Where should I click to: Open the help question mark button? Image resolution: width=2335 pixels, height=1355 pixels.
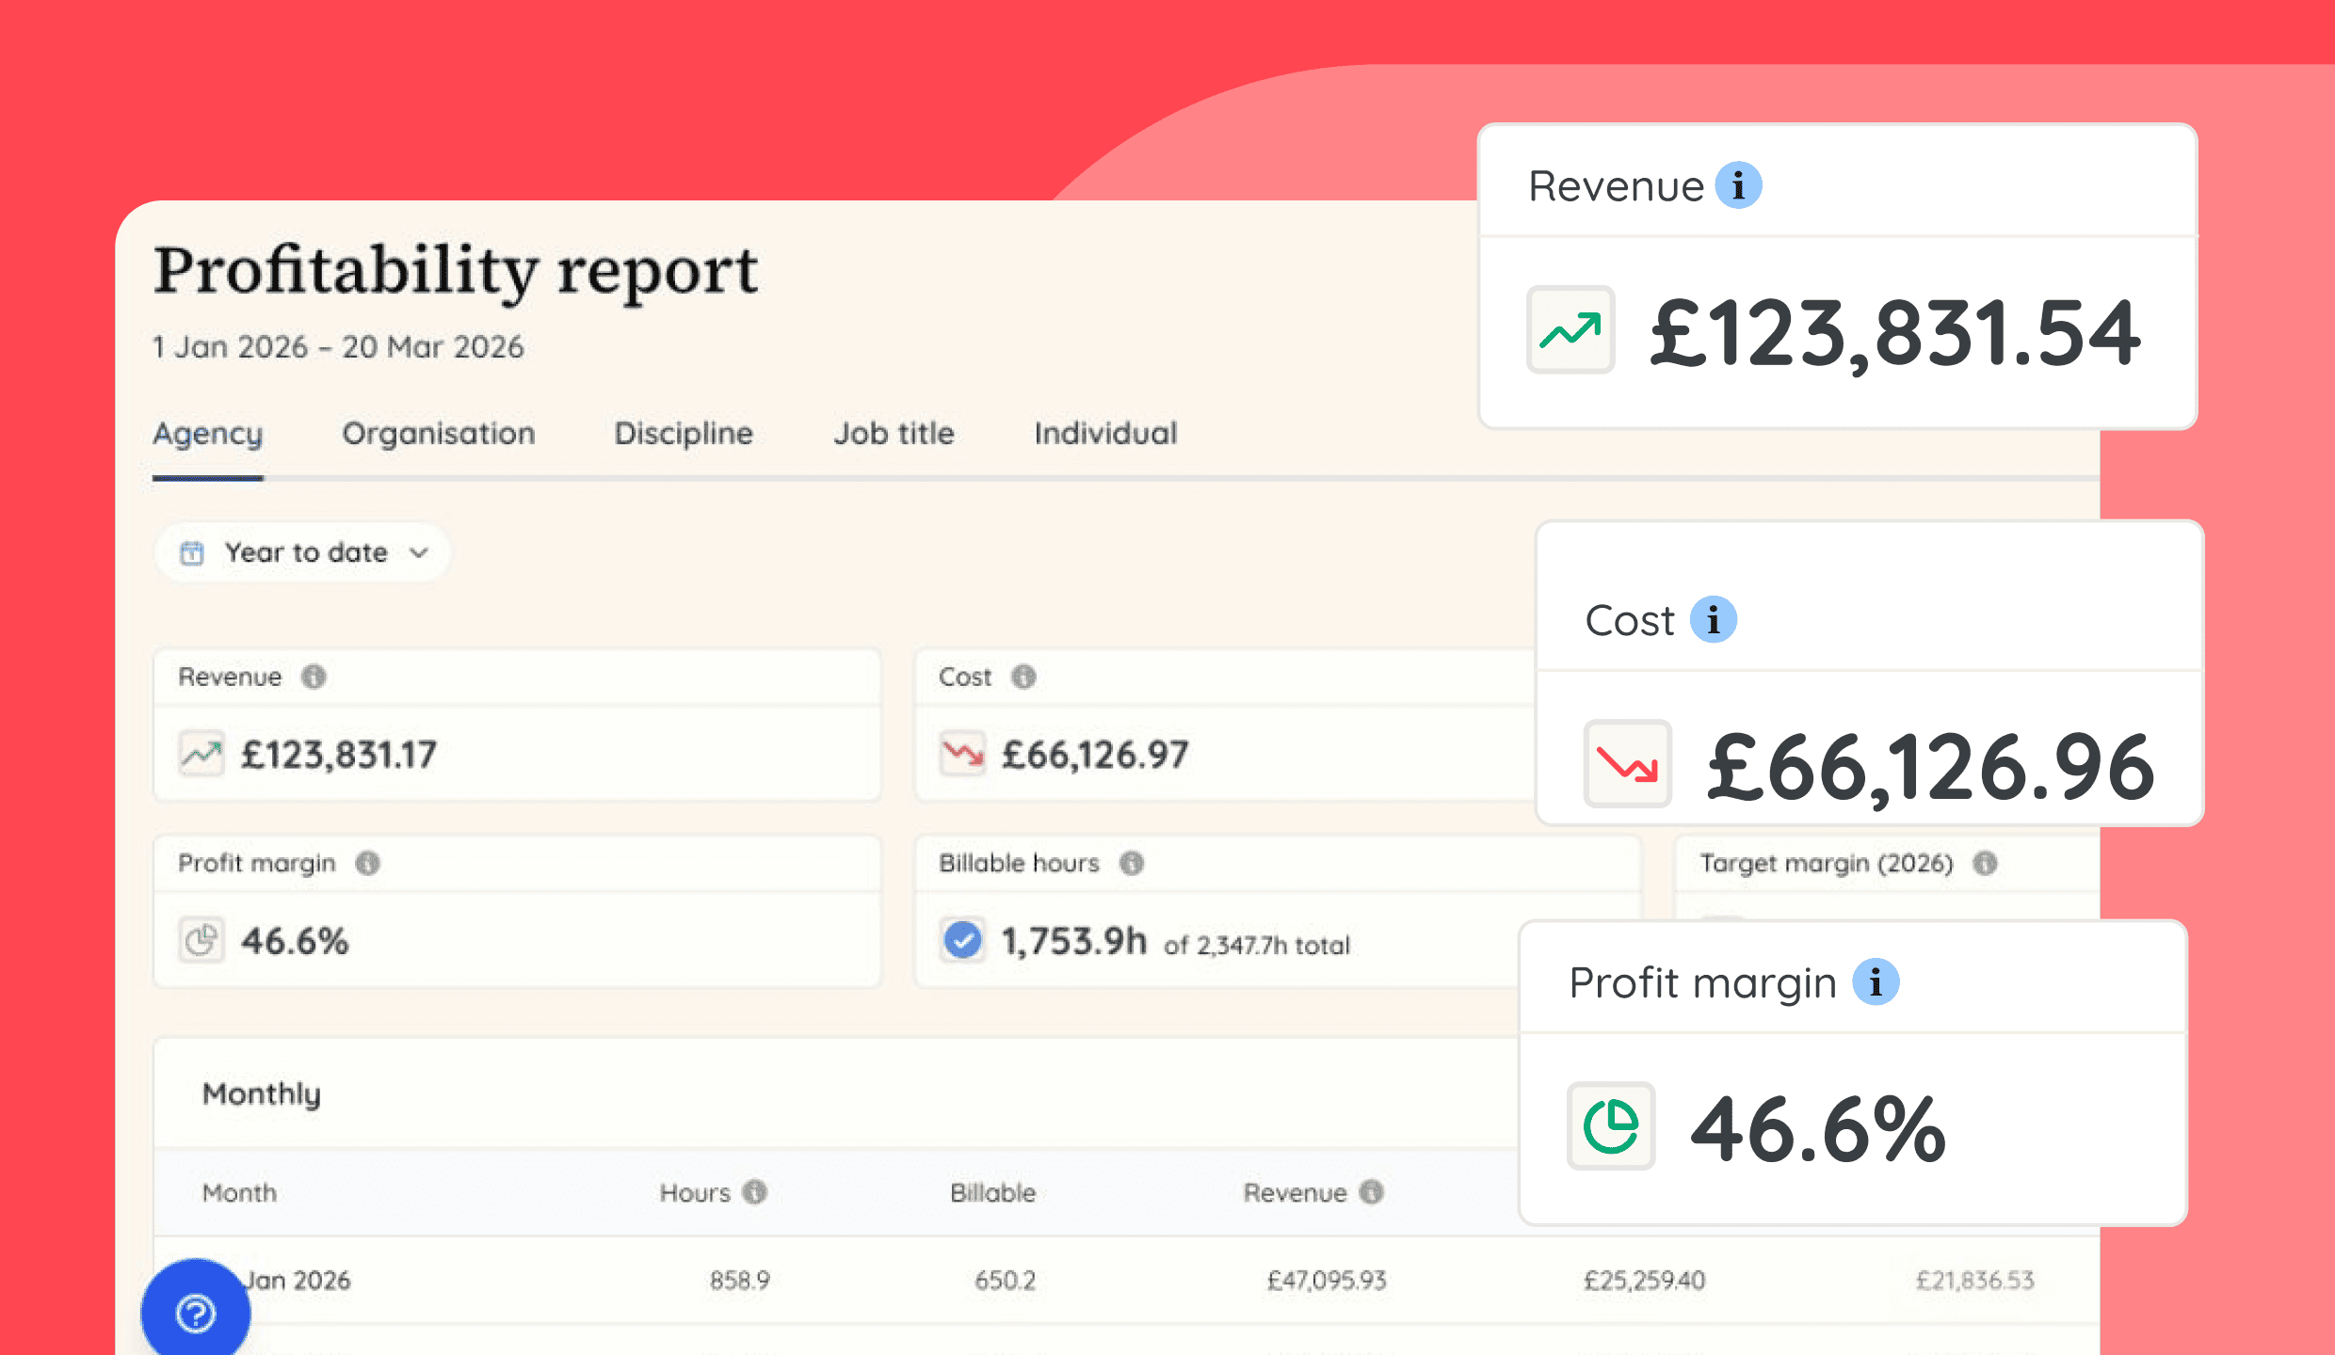tap(194, 1311)
